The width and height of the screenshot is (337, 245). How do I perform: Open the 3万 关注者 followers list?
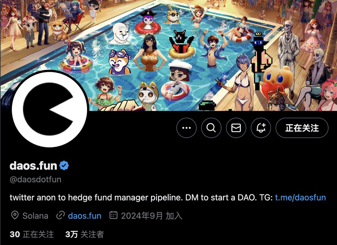pos(85,234)
